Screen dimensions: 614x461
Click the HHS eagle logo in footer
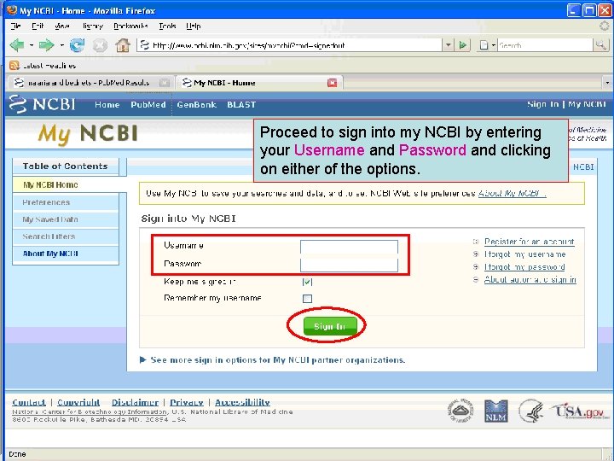click(x=530, y=411)
